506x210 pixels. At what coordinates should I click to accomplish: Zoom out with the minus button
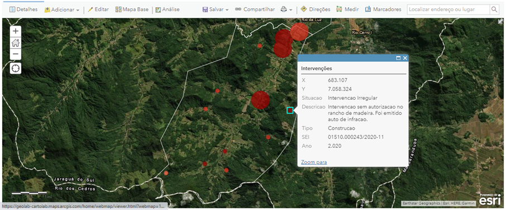pyautogui.click(x=16, y=54)
